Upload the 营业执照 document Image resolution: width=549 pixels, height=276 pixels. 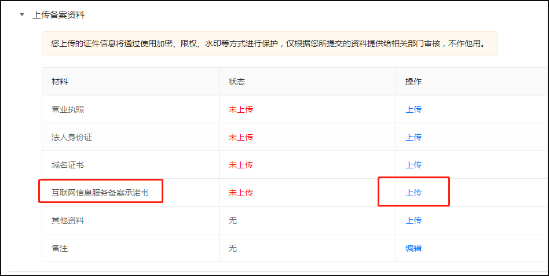click(x=413, y=109)
